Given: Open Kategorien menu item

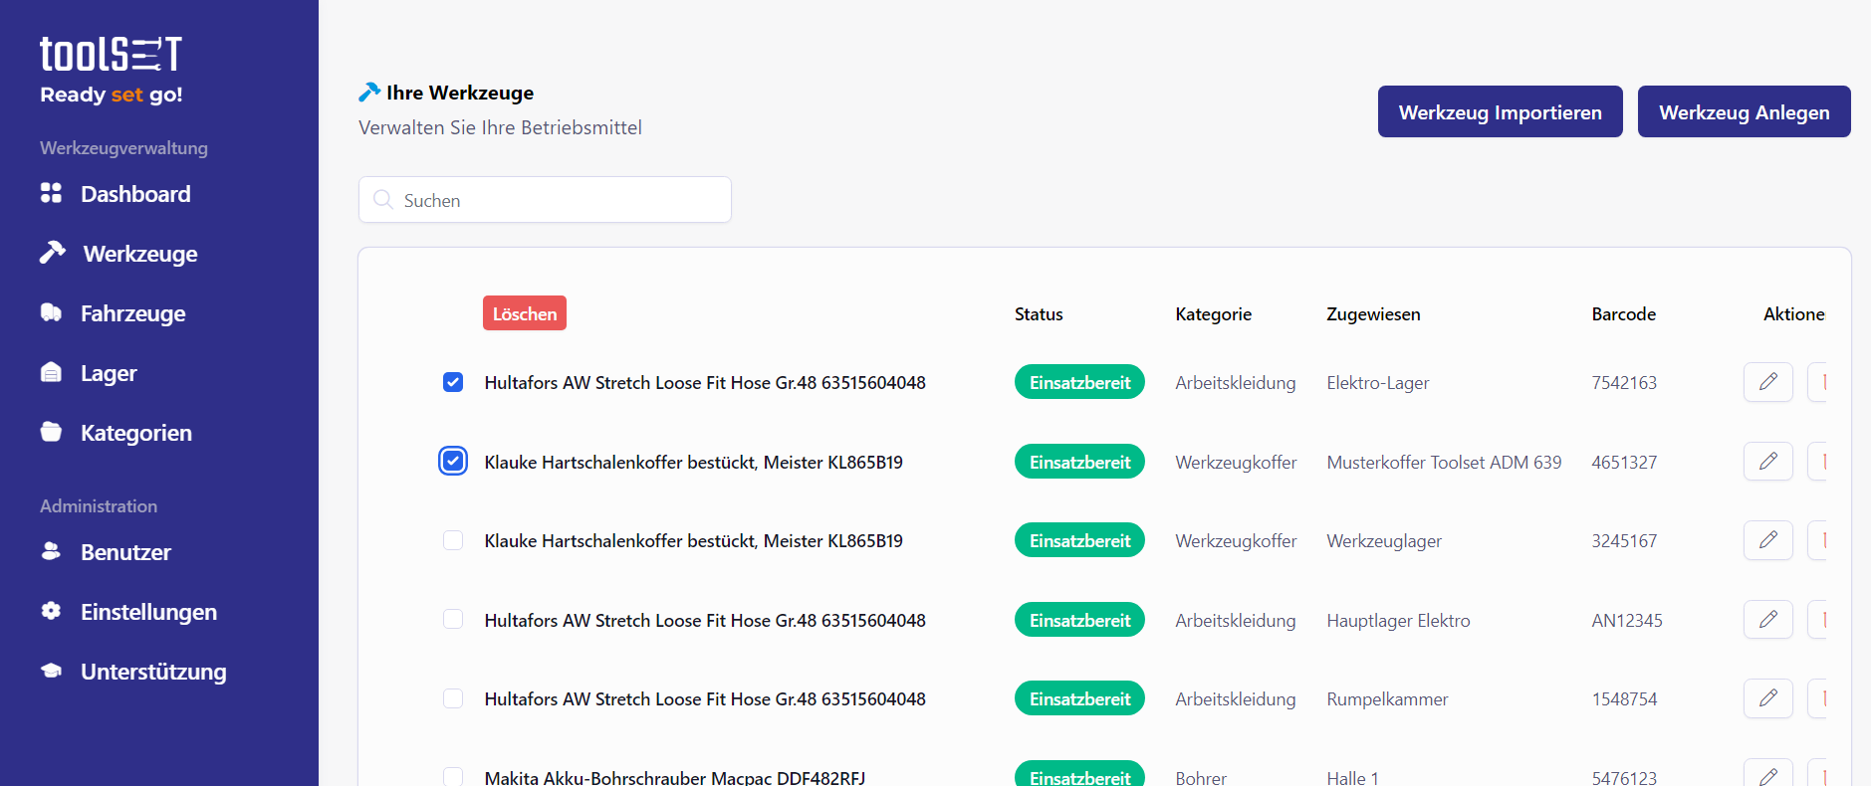Looking at the screenshot, I should point(136,433).
